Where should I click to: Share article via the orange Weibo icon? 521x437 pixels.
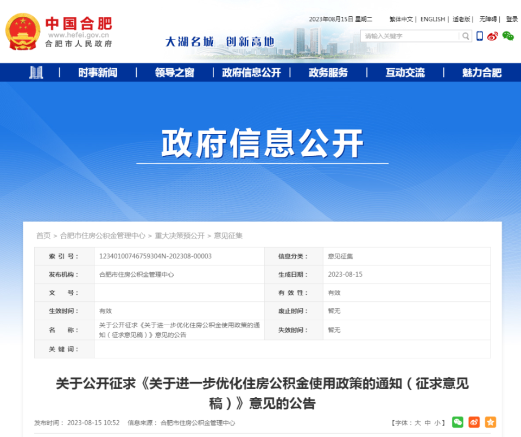(474, 421)
